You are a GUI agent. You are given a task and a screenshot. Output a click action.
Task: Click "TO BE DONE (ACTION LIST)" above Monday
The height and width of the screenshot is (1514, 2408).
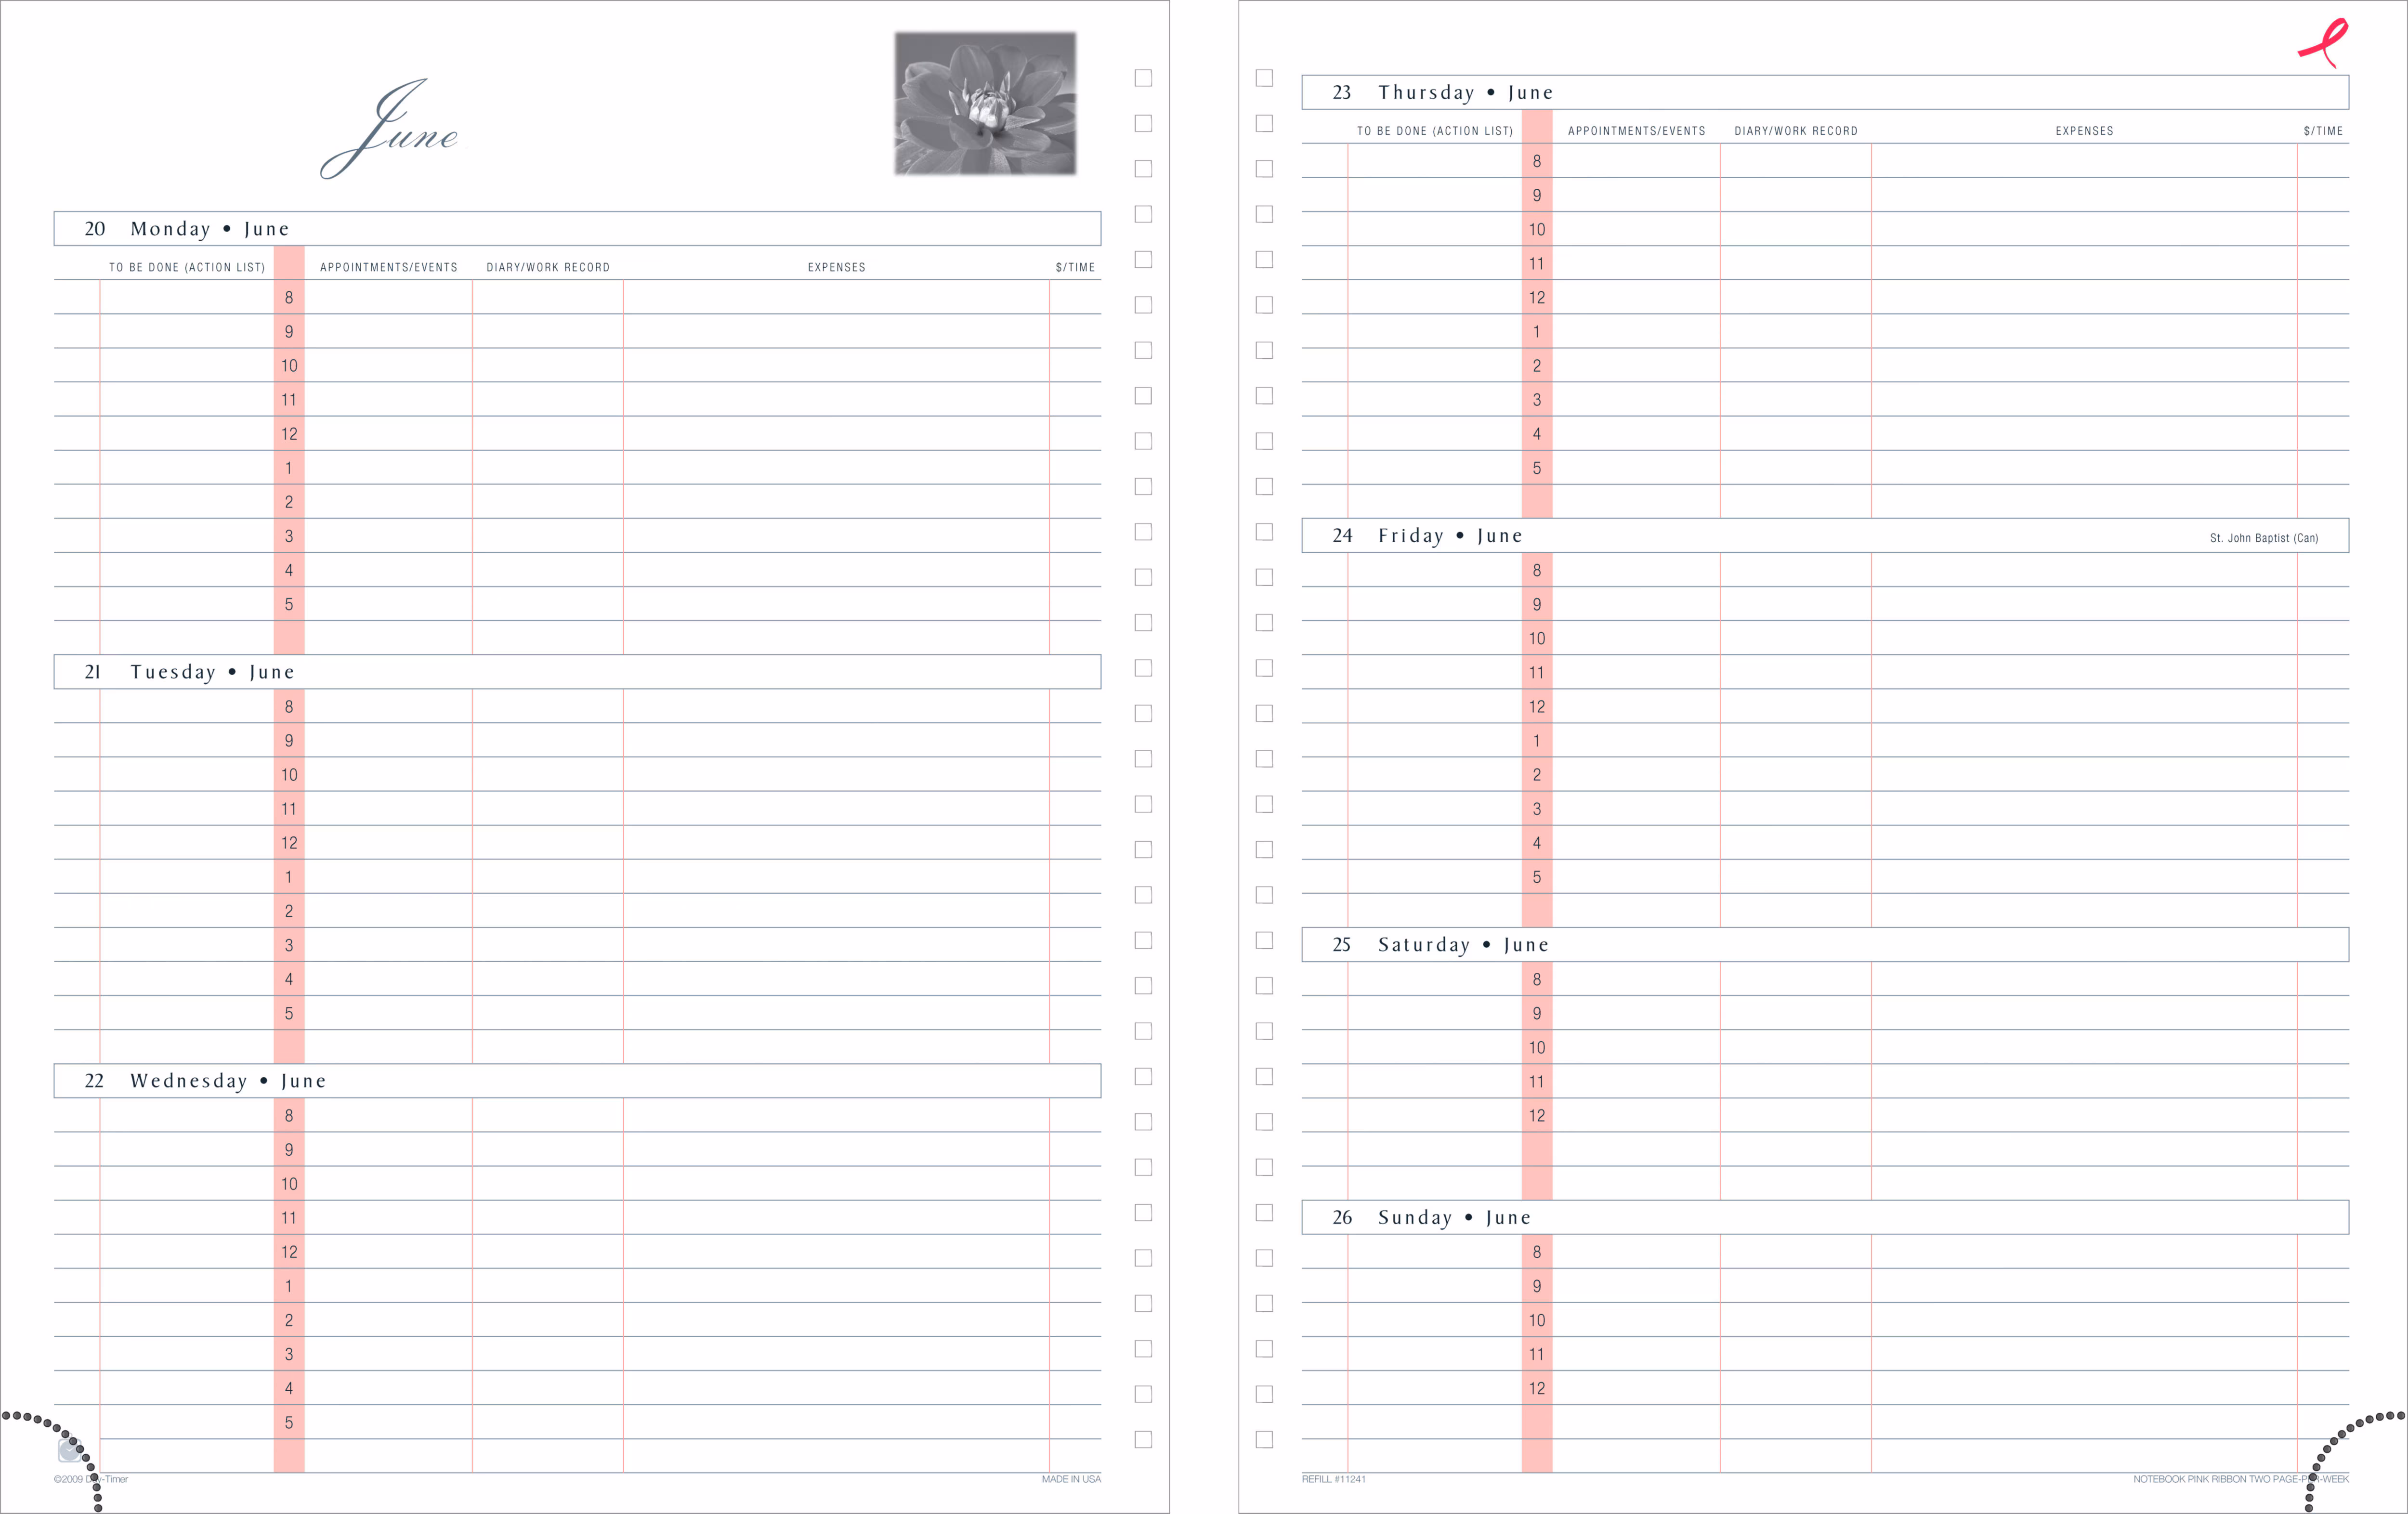click(x=187, y=267)
